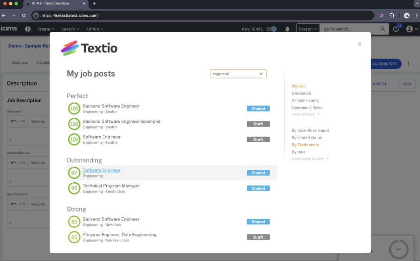The image size is (420, 261).
Task: Open browser profile avatar
Action: point(407,15)
